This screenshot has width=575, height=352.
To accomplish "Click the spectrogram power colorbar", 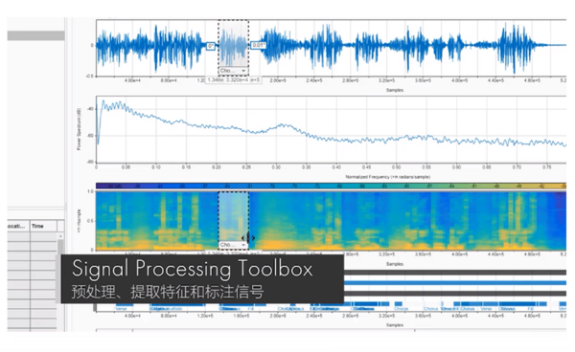I will click(331, 186).
